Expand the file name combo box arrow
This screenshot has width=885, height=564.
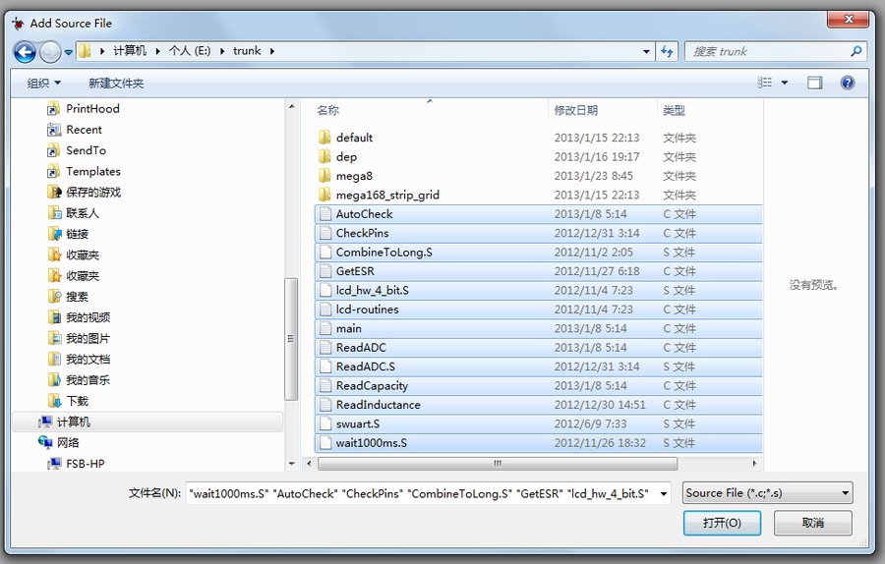664,493
